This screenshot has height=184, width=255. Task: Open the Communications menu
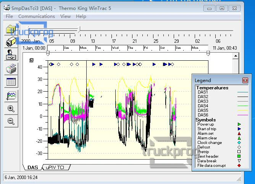pyautogui.click(x=37, y=16)
